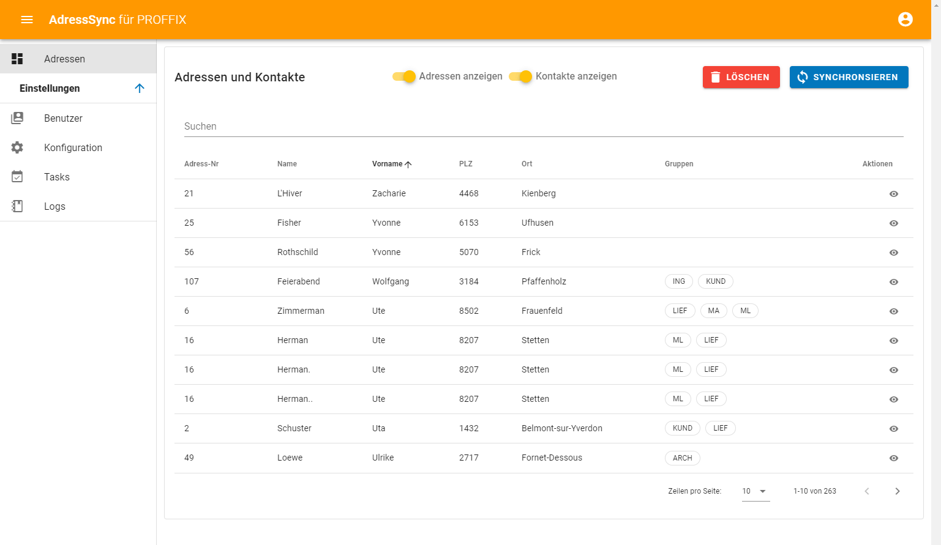Select Adressen in the sidebar
Image resolution: width=941 pixels, height=545 pixels.
[64, 59]
